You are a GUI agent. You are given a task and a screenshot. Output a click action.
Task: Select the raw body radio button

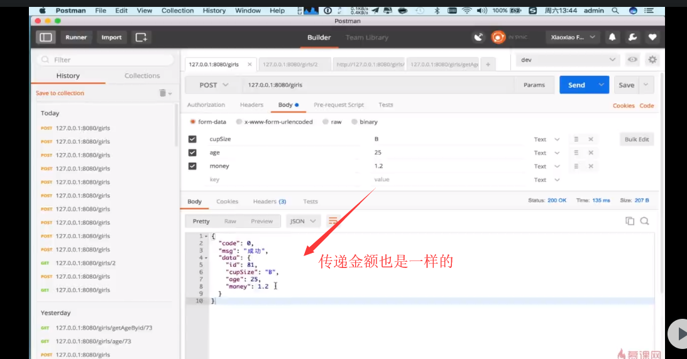pos(325,122)
